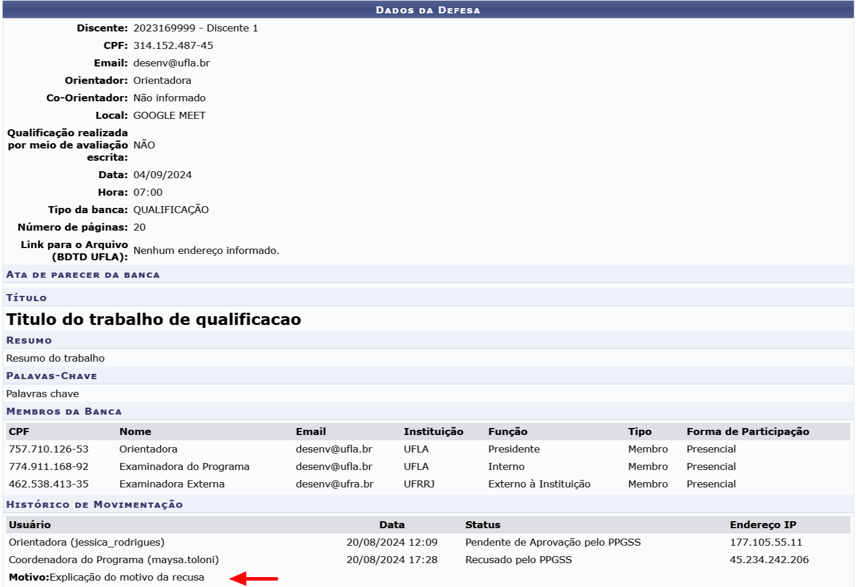Select the user Orientadora (jessica_rodrigues)
856x587 pixels.
click(87, 542)
